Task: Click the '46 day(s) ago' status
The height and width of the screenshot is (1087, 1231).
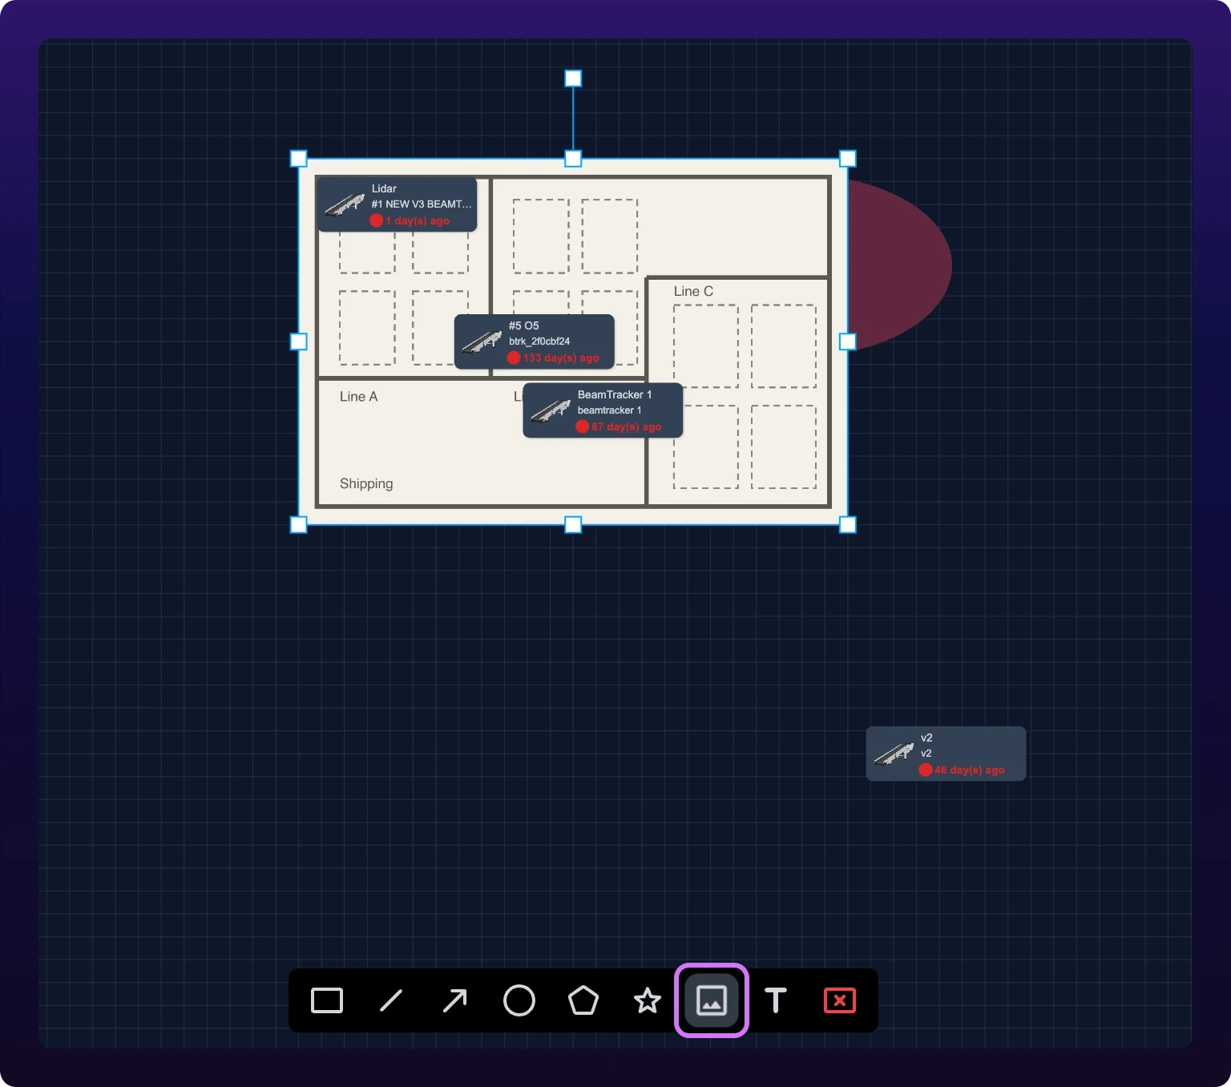Action: (969, 770)
